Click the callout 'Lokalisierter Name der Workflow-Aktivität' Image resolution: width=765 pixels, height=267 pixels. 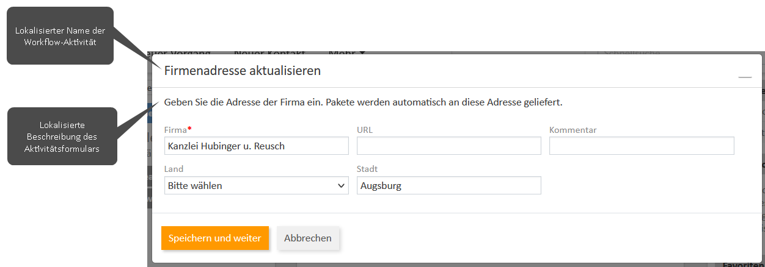[x=60, y=36]
